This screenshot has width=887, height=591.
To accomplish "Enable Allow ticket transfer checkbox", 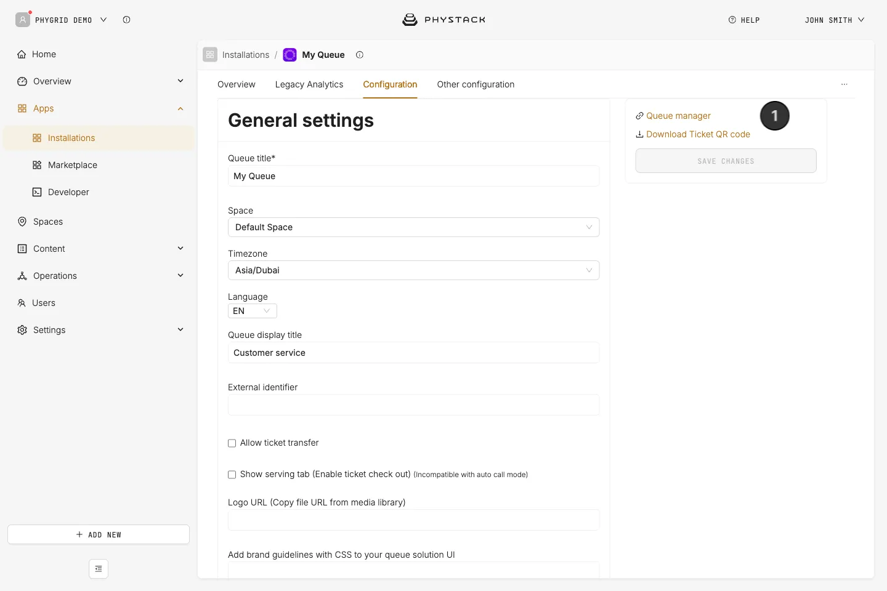I will 232,443.
